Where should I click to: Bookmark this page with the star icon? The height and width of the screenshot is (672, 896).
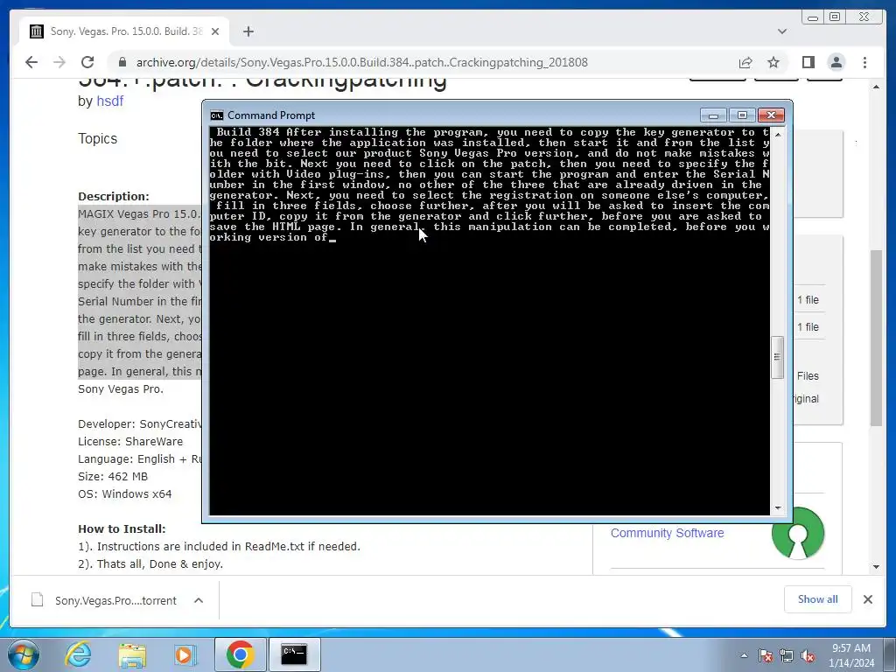[773, 62]
